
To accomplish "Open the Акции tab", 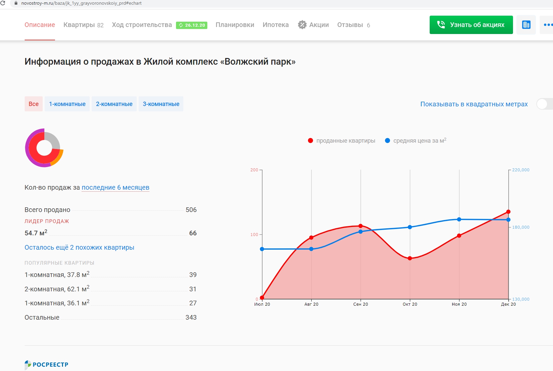I will 319,25.
